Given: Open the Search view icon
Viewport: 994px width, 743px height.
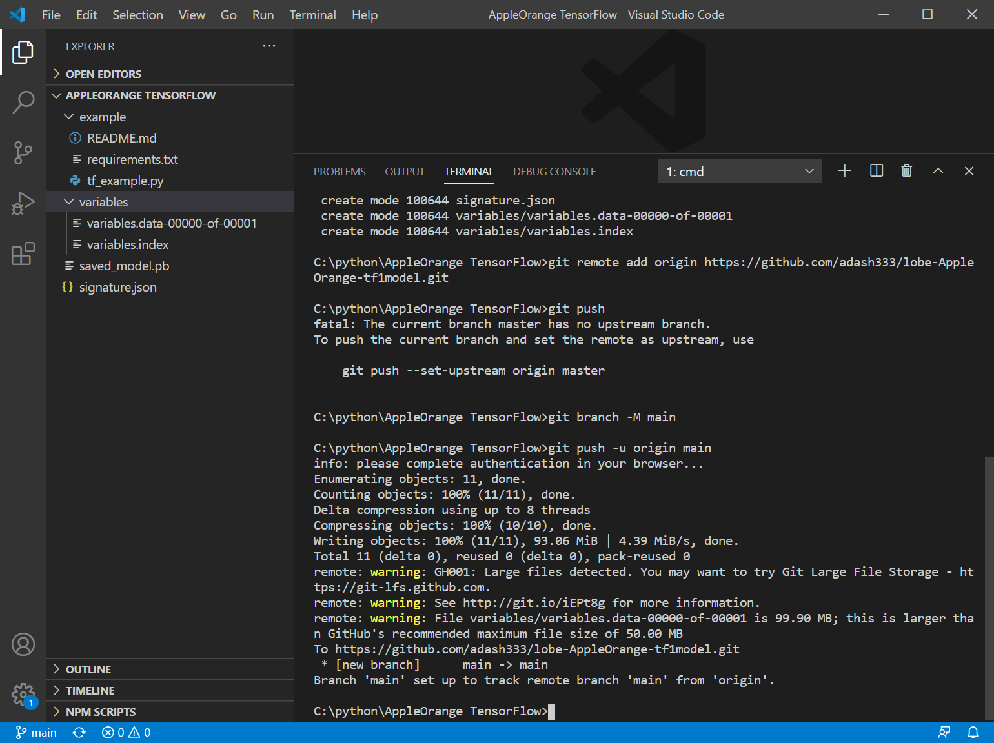Looking at the screenshot, I should click(x=23, y=103).
